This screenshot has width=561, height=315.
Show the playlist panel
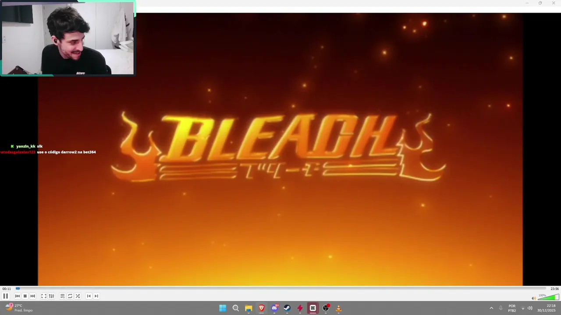tap(62, 296)
